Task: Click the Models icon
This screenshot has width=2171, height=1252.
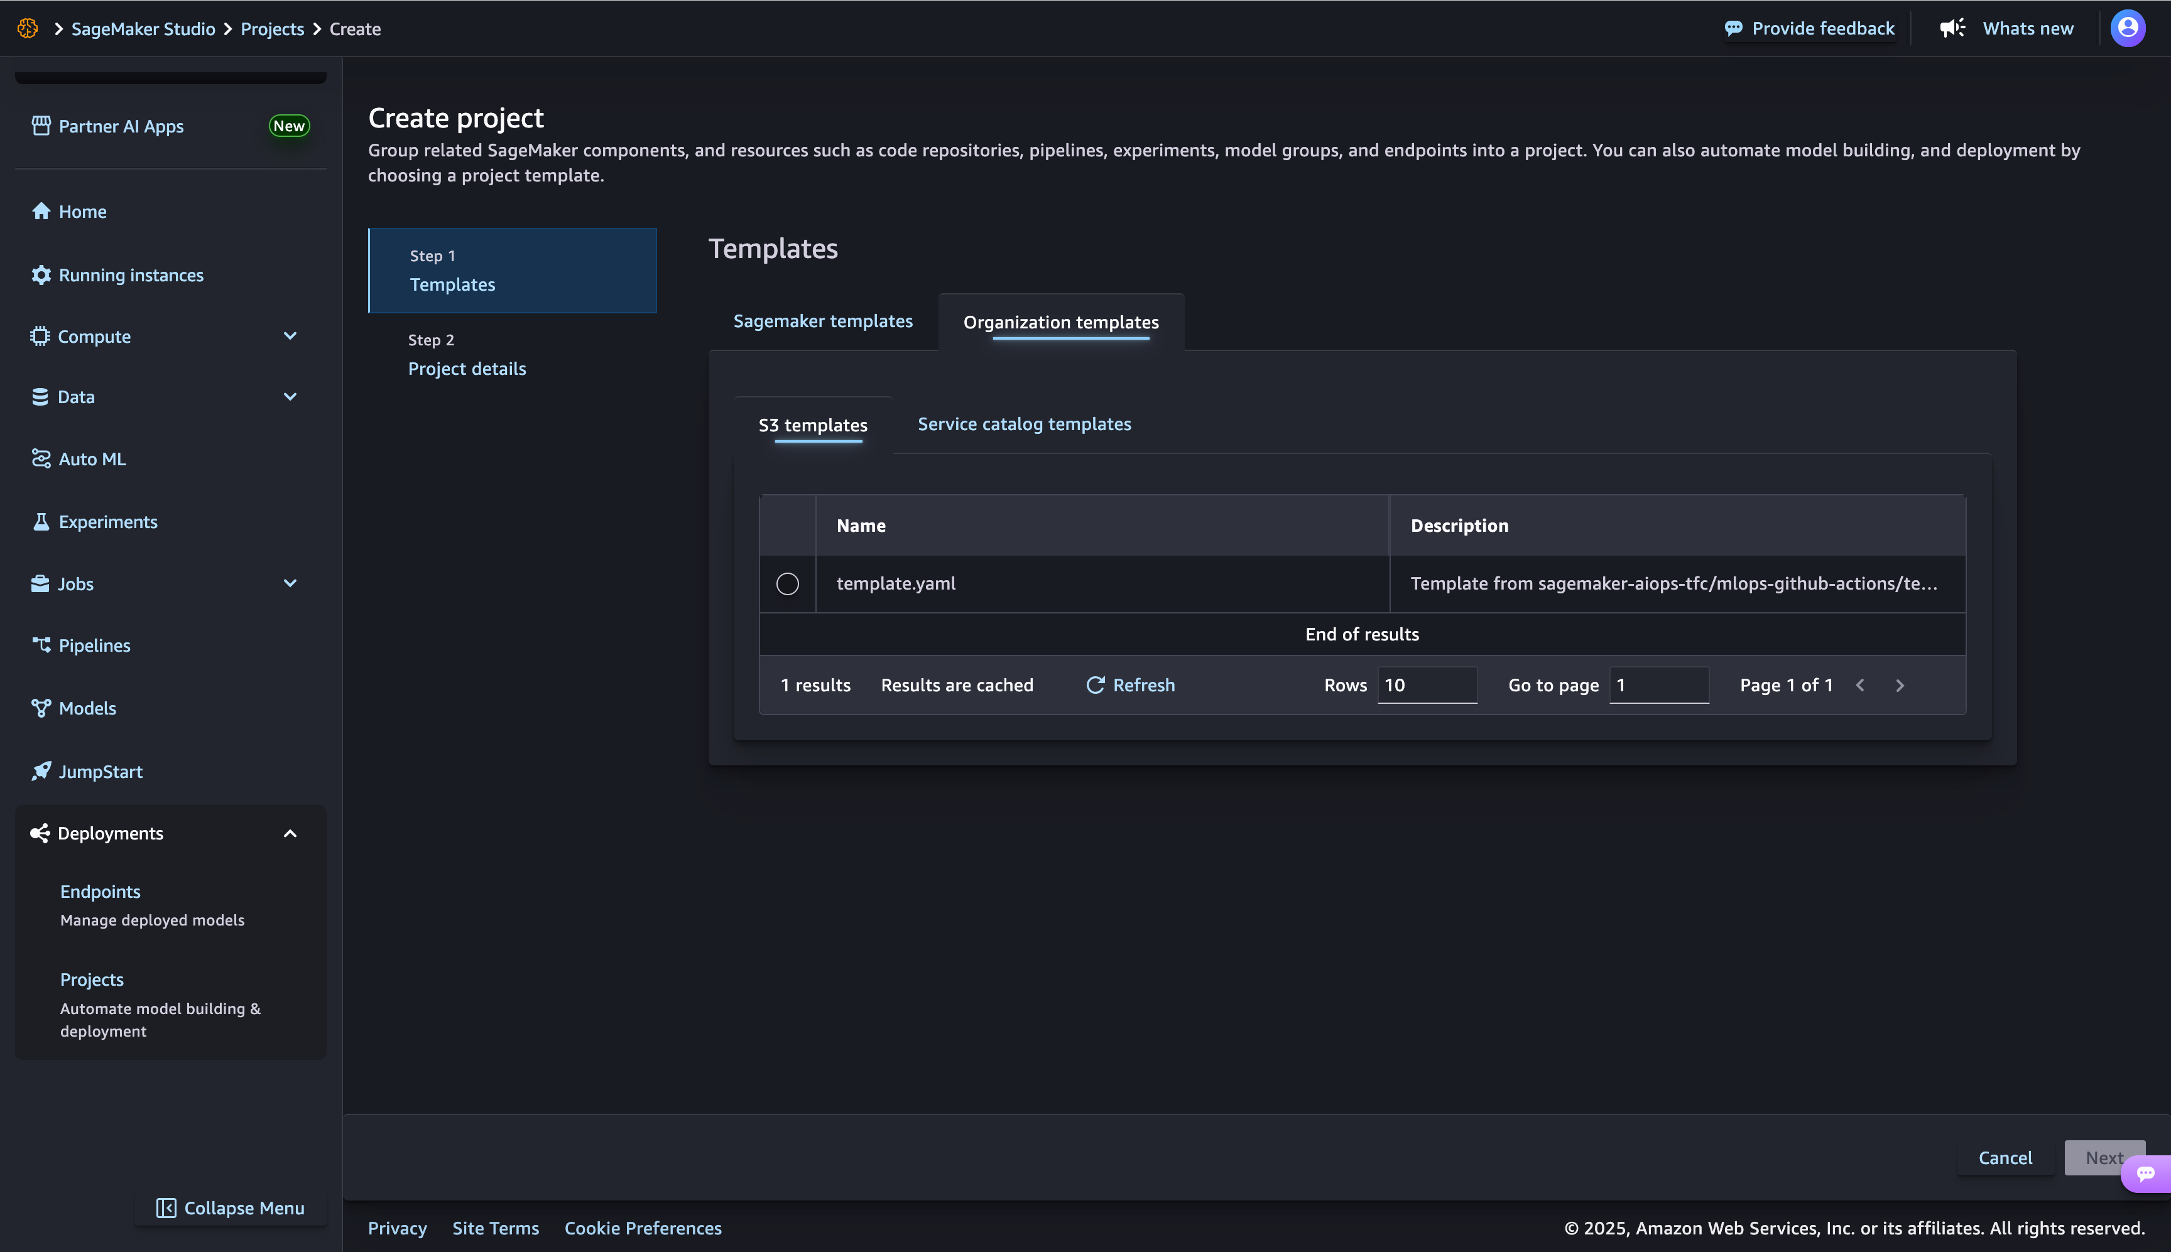Action: click(40, 708)
